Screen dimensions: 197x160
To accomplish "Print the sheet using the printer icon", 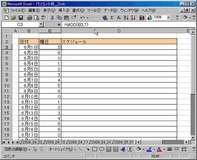I will click(x=30, y=18).
